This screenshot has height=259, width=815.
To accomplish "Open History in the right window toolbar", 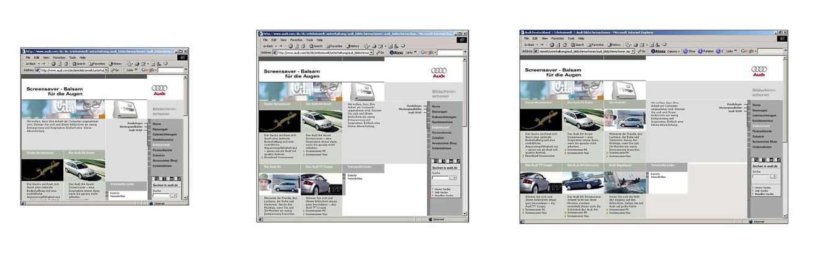I will click(614, 45).
